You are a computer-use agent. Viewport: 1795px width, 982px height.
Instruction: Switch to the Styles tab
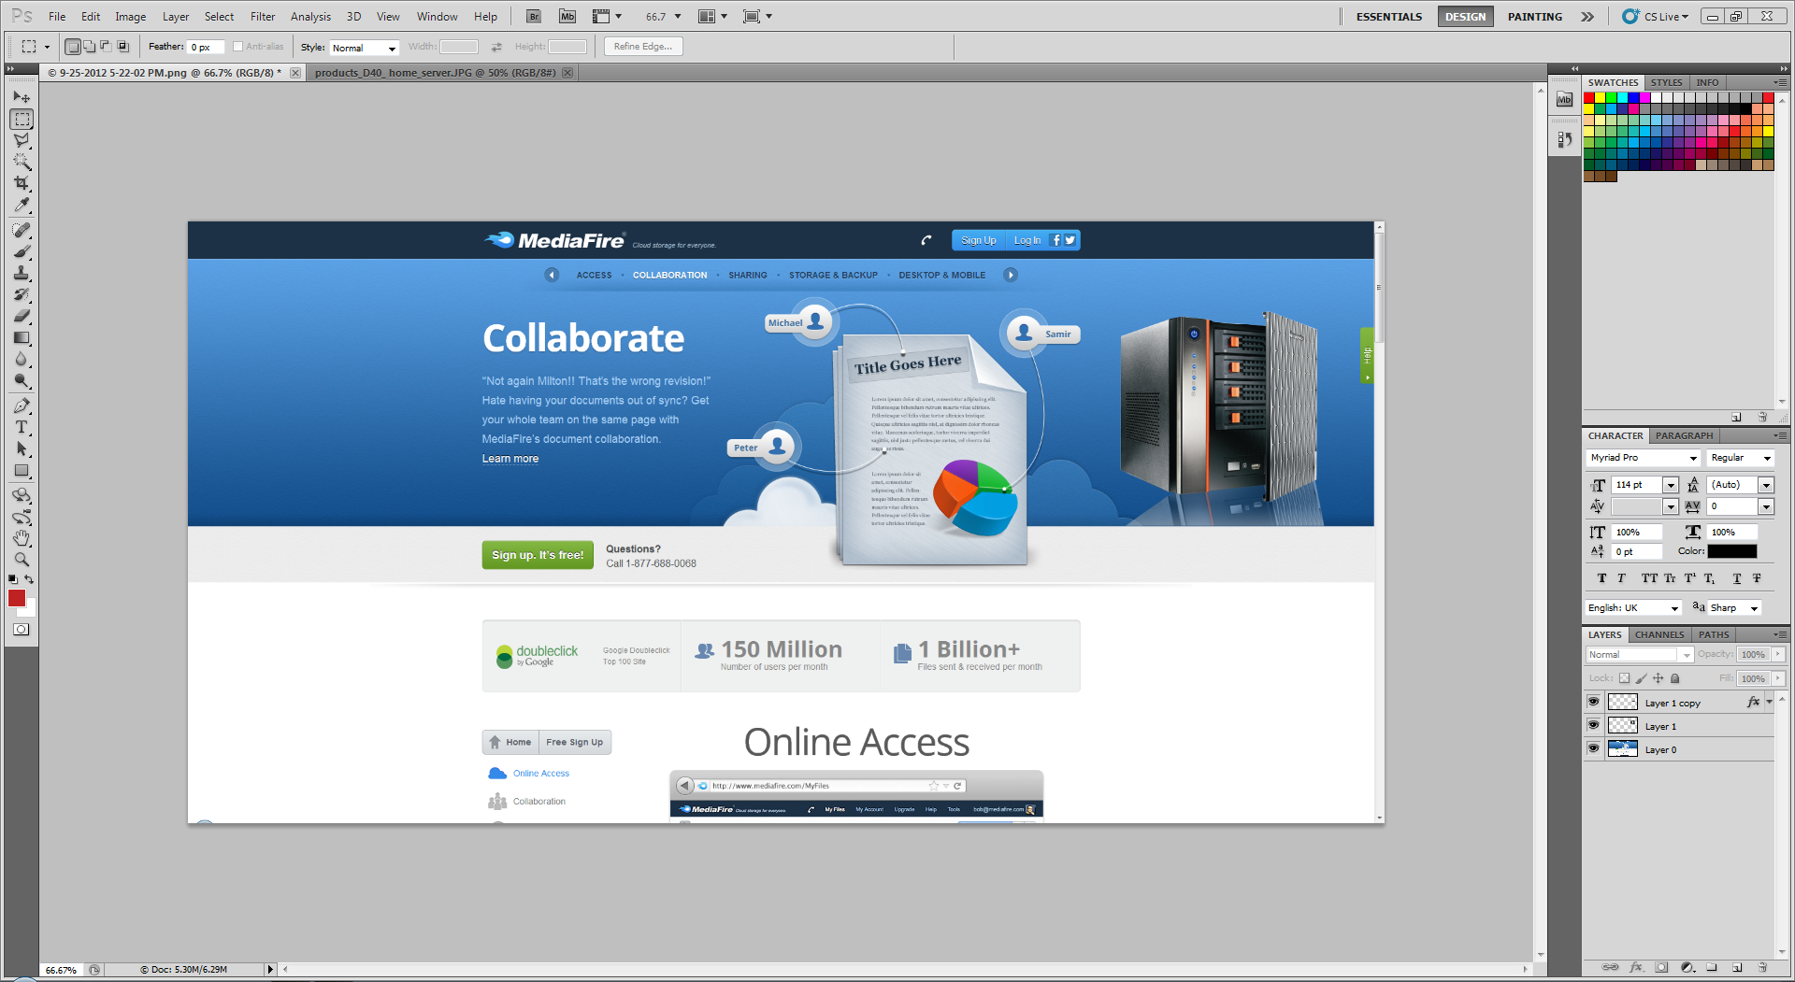click(x=1666, y=82)
